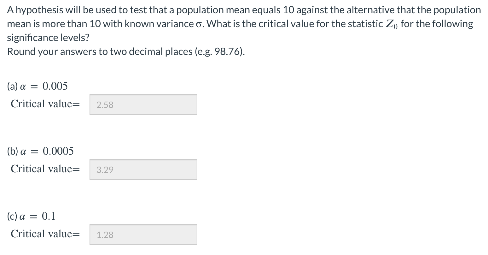Click the label (a) α = 0.005
The height and width of the screenshot is (255, 488).
[x=37, y=86]
